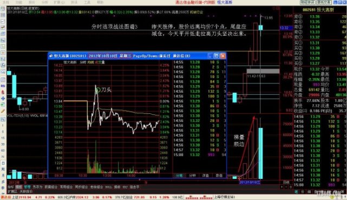Click the 2012/10/10 date marker on the time axis
This screenshot has height=200, width=347.
pyautogui.click(x=250, y=182)
